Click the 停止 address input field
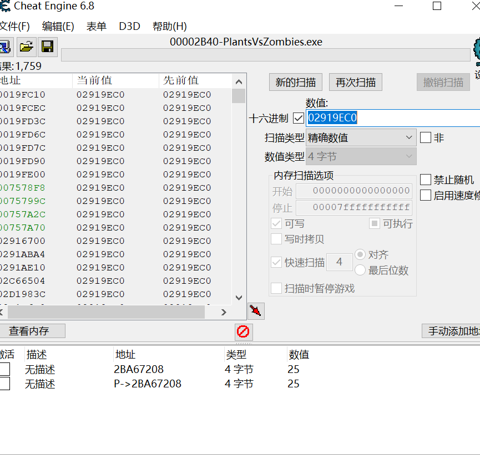This screenshot has width=480, height=455. pyautogui.click(x=354, y=208)
